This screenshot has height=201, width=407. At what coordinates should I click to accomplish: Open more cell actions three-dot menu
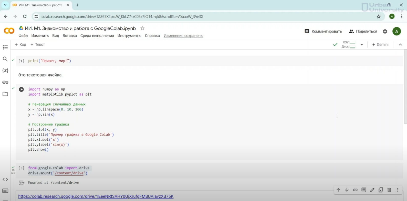(x=398, y=190)
